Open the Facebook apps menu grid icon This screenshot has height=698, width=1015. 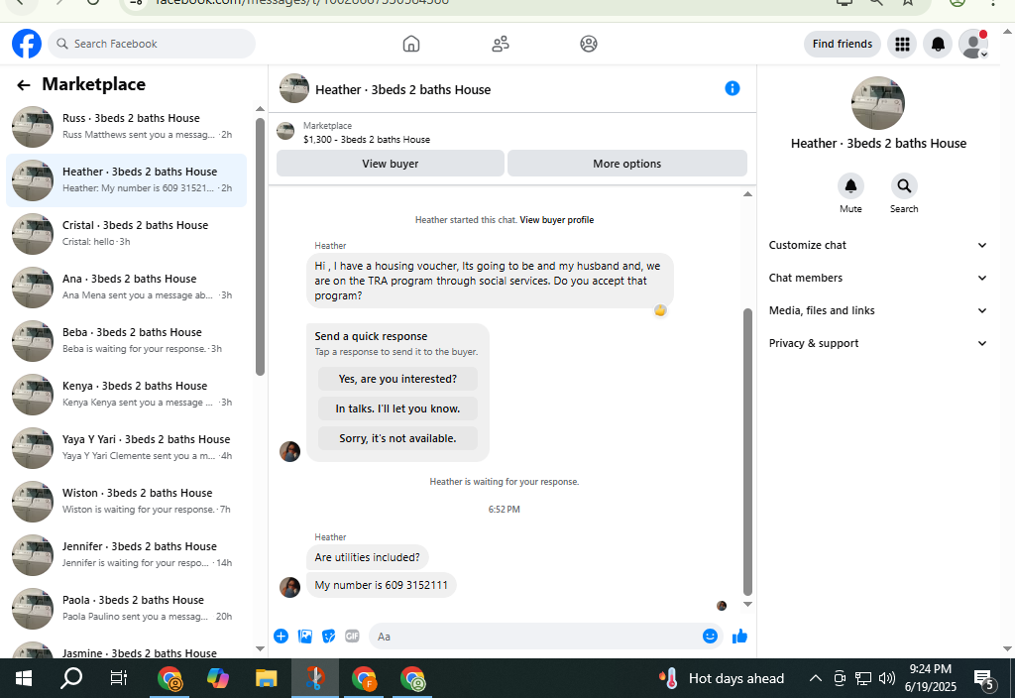902,44
